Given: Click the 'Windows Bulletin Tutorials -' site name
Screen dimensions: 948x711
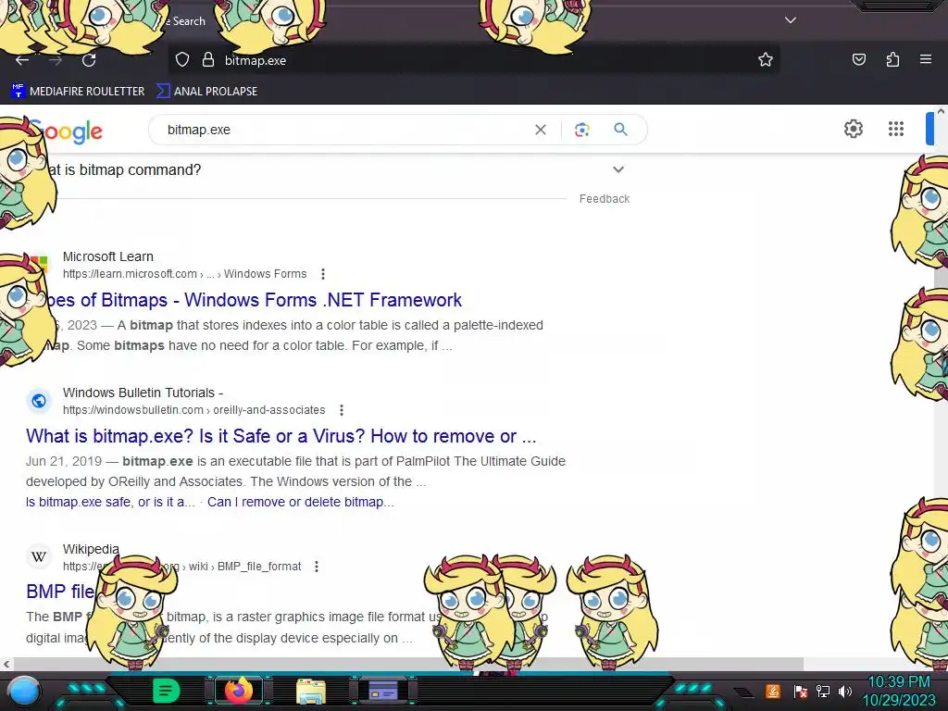Looking at the screenshot, I should 143,393.
